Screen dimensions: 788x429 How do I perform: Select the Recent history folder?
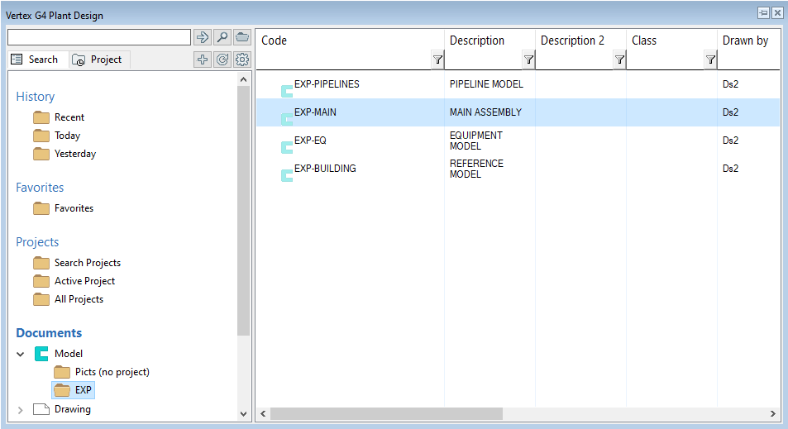[69, 117]
